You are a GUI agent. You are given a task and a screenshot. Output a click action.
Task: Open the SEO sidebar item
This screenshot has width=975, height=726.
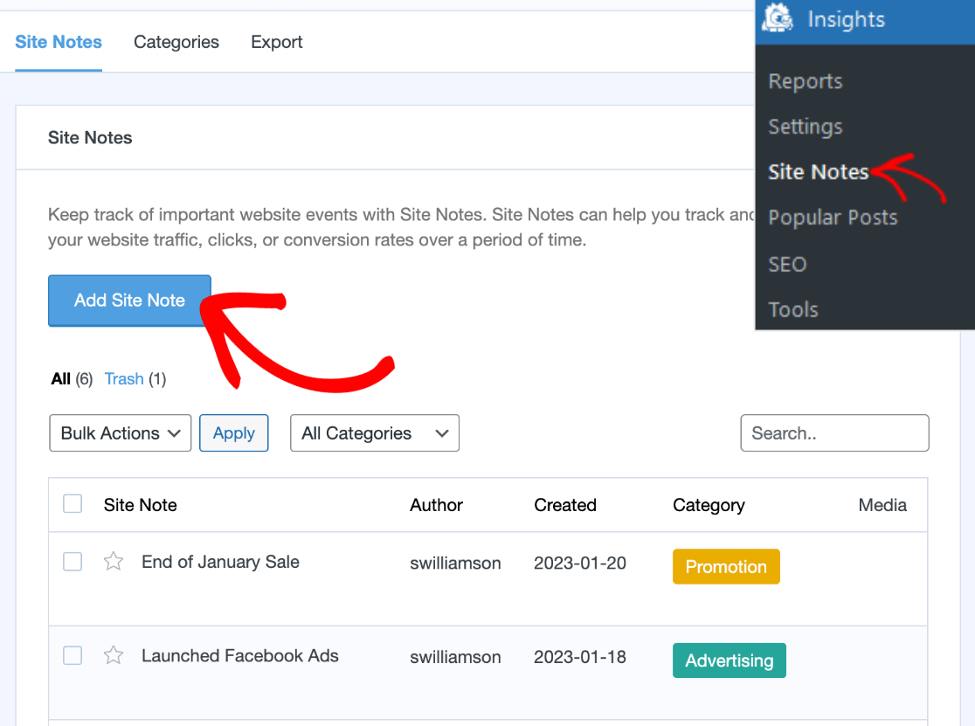786,264
